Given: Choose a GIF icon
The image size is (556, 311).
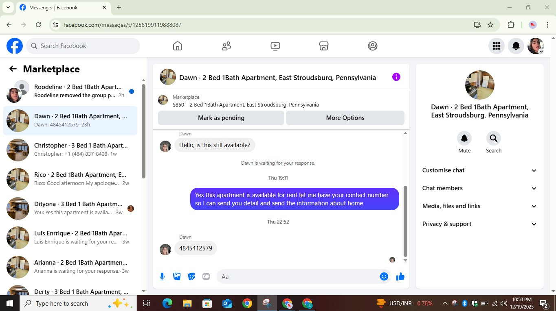Looking at the screenshot, I should pos(206,276).
